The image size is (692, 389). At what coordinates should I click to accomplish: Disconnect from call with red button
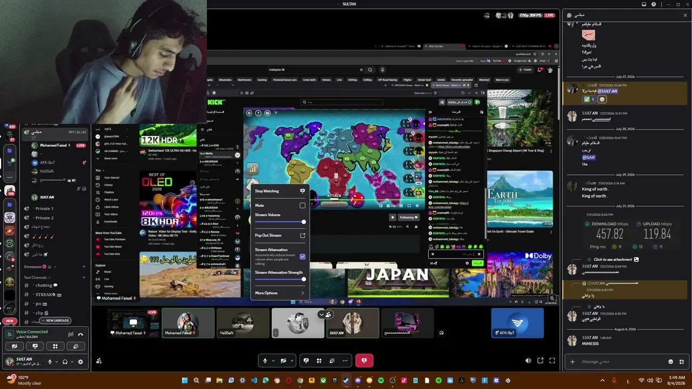tap(364, 361)
